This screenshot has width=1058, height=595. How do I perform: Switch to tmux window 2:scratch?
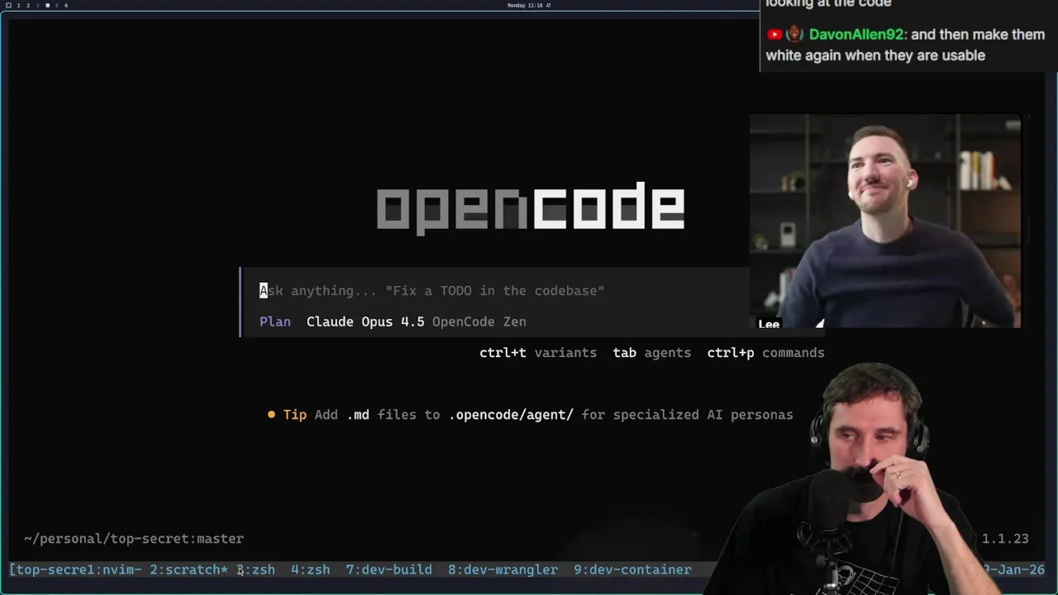[188, 570]
